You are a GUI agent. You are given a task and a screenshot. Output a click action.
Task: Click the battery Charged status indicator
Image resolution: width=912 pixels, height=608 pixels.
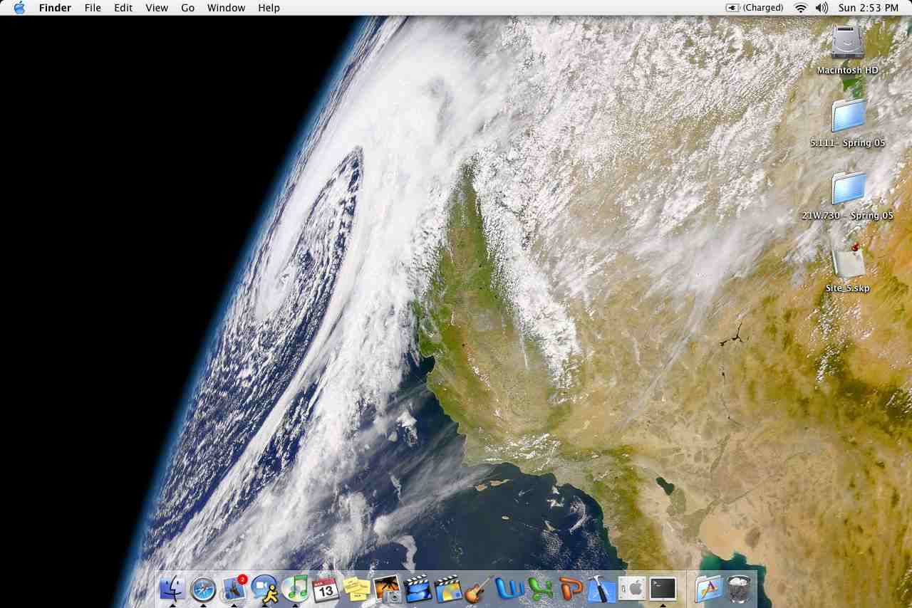click(x=755, y=8)
